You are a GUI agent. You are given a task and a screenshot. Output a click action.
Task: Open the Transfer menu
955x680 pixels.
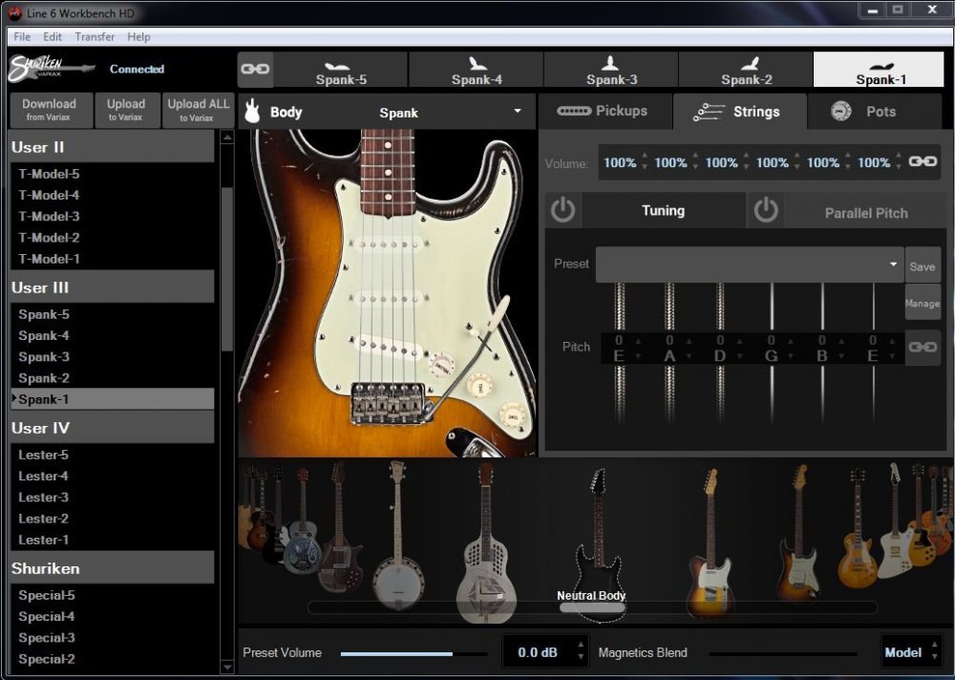95,37
